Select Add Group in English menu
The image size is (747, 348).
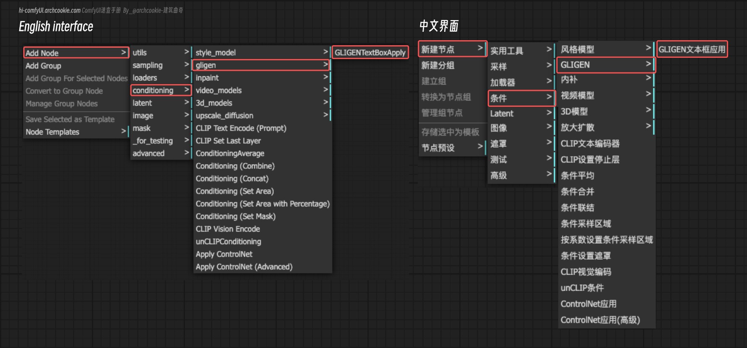pyautogui.click(x=76, y=66)
